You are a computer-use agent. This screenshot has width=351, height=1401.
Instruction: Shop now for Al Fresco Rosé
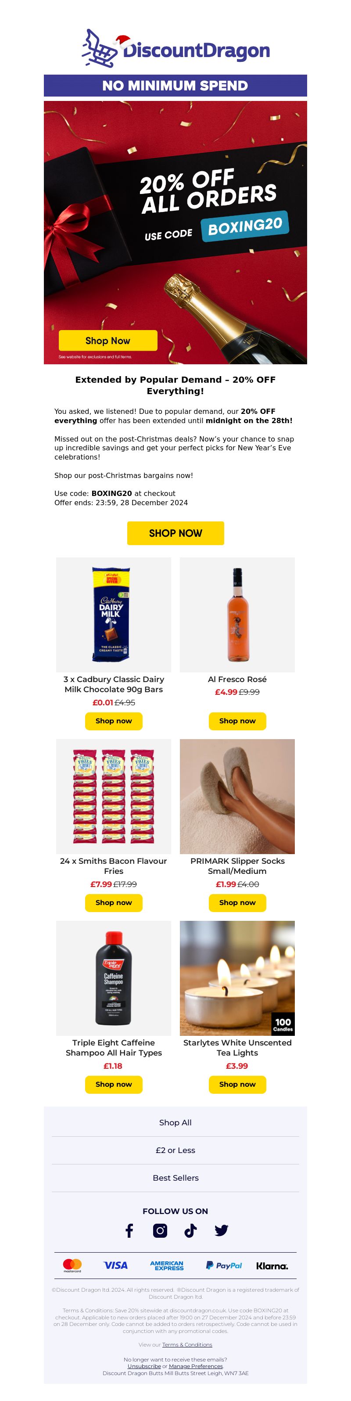(x=237, y=721)
